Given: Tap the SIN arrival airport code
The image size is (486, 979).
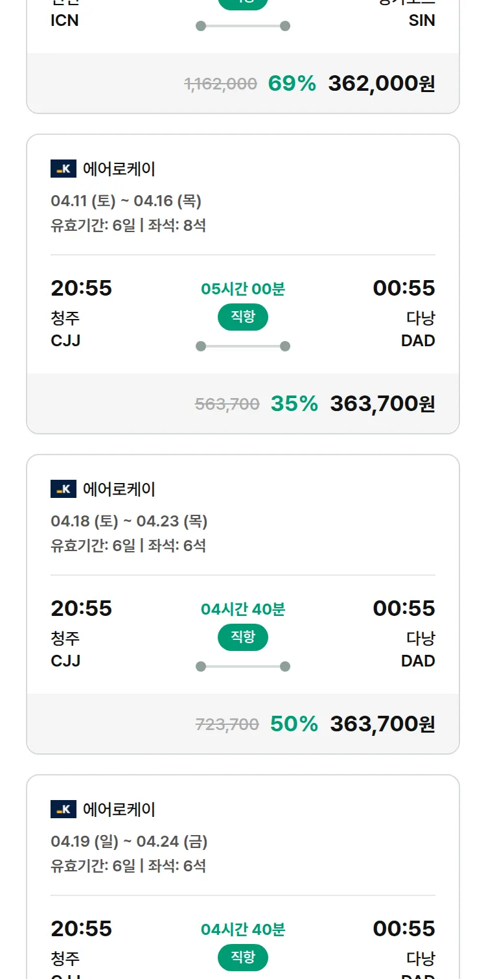Looking at the screenshot, I should pos(422,21).
